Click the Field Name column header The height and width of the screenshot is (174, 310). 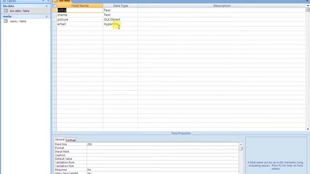pos(79,6)
